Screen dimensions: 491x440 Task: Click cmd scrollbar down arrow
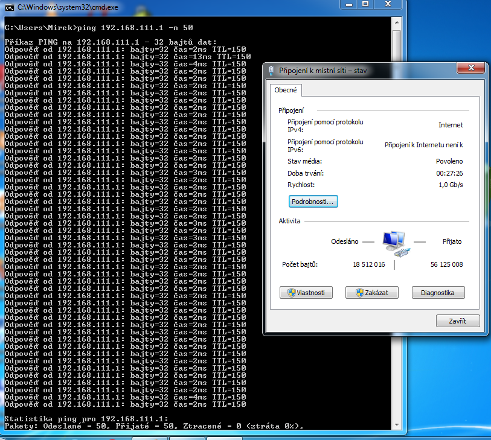coord(396,425)
